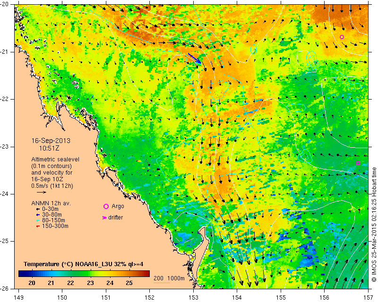Click the blue ANMN current arrow near 21.2°S 153.1°E
The height and width of the screenshot is (302, 378).
194,59
